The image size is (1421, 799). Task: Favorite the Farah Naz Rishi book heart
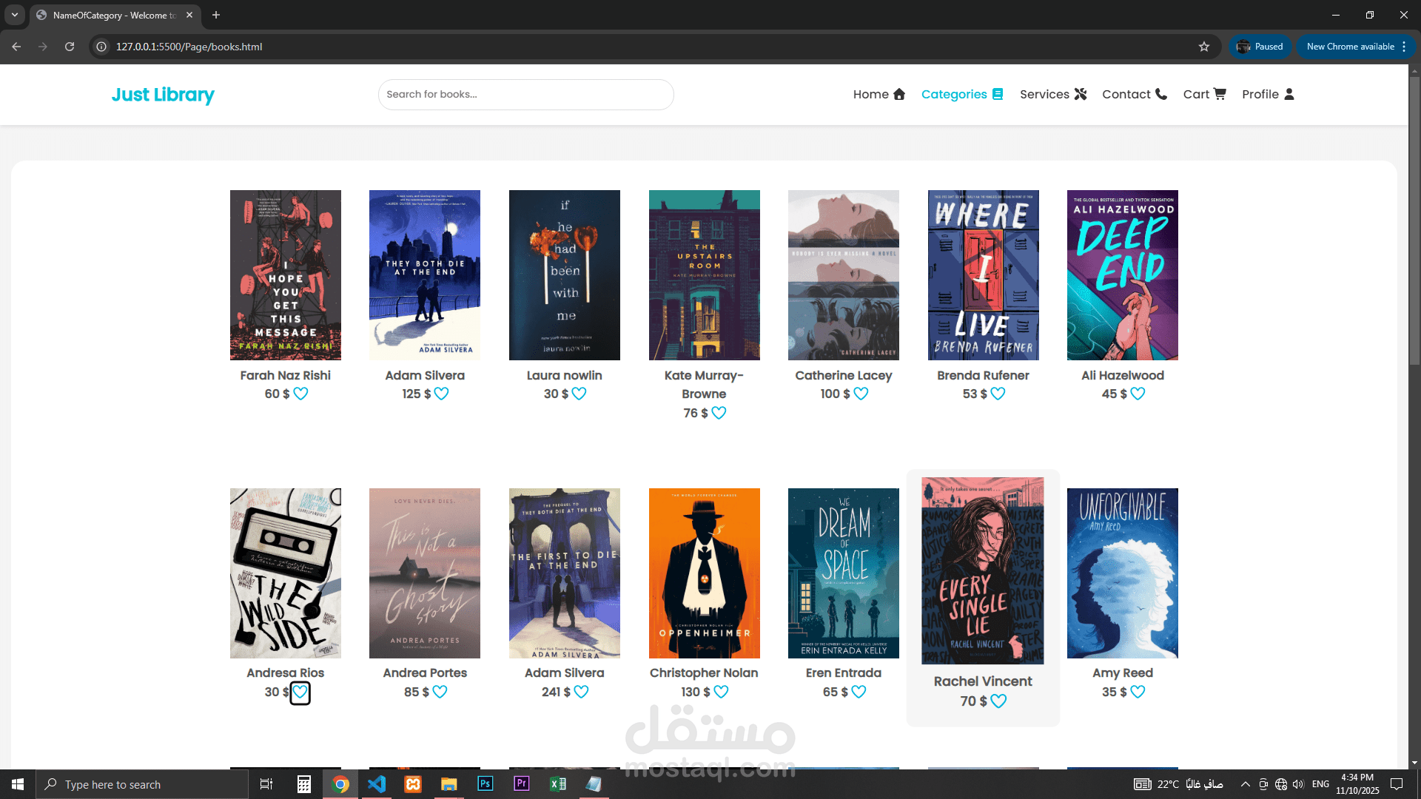coord(300,394)
